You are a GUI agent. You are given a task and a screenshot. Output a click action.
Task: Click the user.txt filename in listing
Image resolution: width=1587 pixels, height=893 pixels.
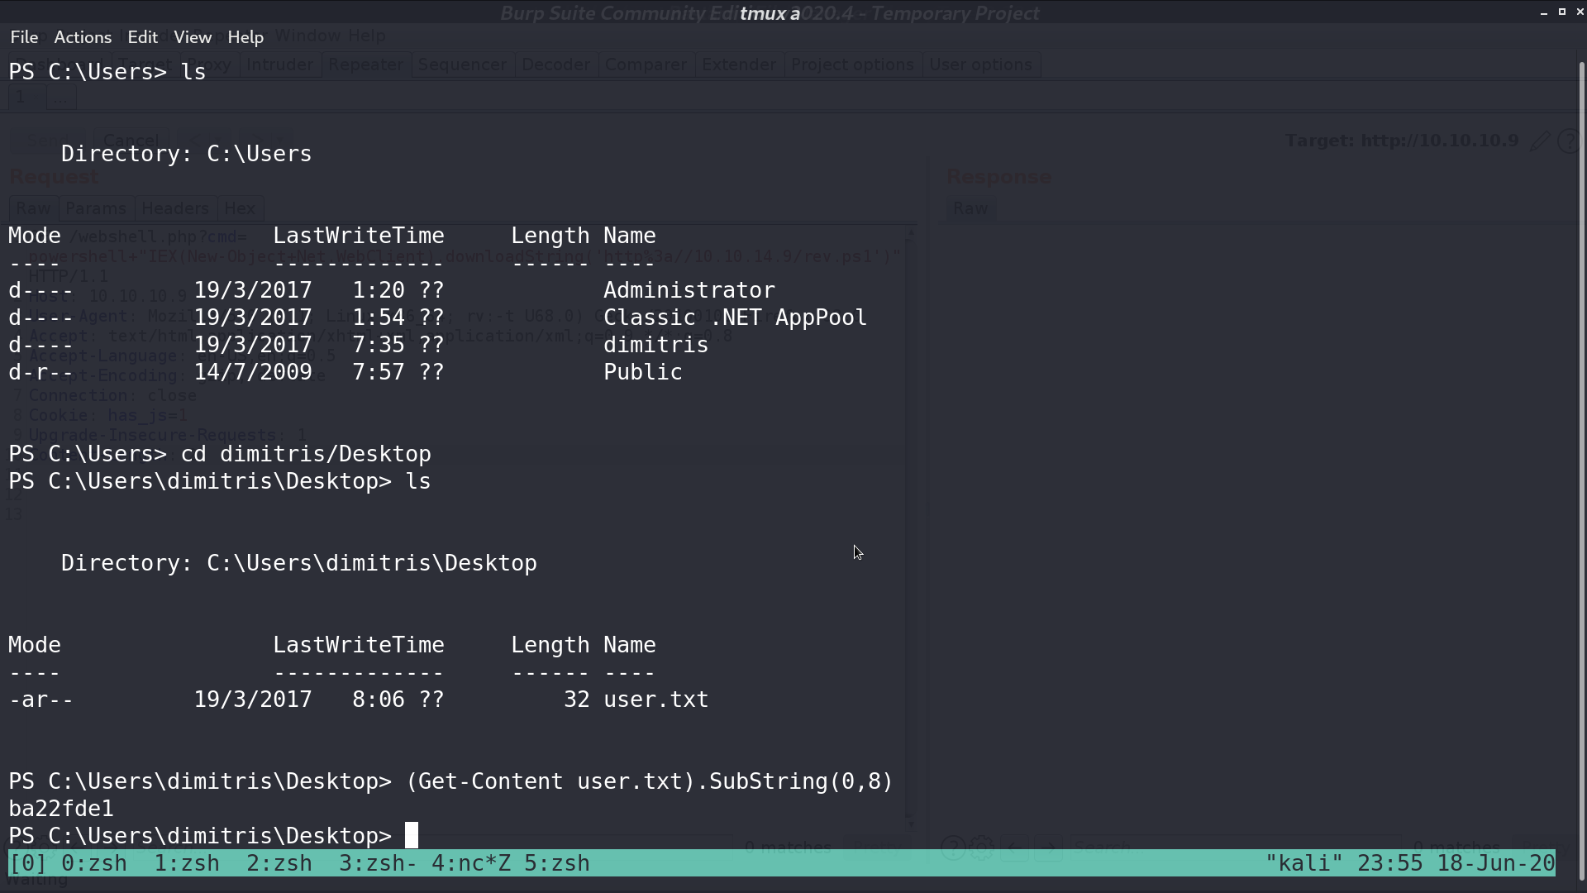655,700
